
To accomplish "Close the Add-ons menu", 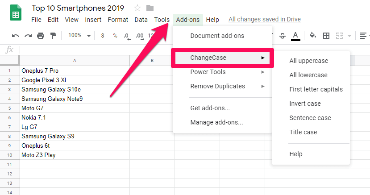I will tap(188, 20).
